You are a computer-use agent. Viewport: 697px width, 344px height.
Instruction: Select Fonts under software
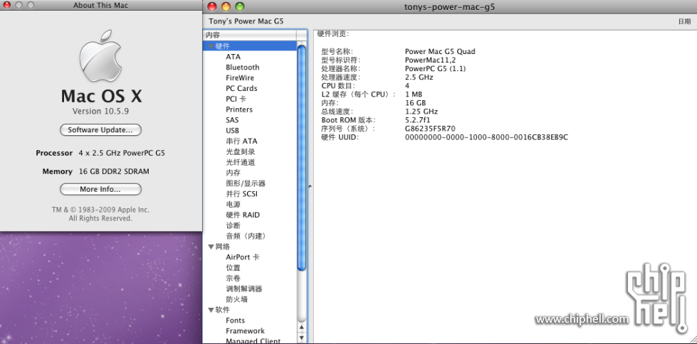click(x=235, y=321)
